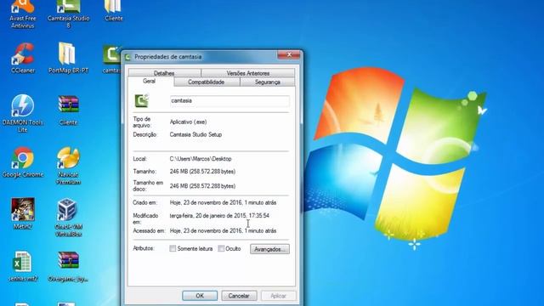Select the Cliente WinRAR archive icon
The image size is (544, 306).
point(68,110)
